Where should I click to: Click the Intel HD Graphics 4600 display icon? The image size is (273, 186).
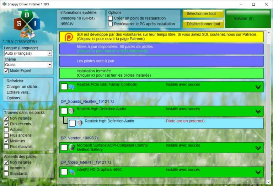click(x=72, y=172)
